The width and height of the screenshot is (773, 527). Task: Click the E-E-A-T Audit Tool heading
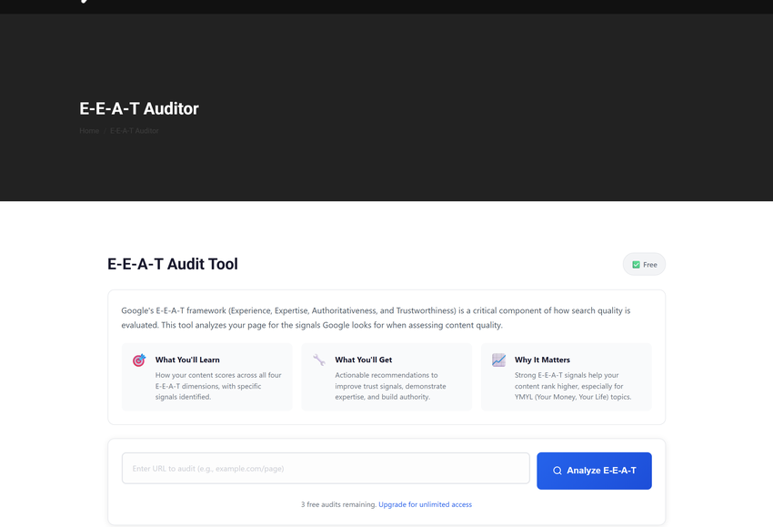173,264
